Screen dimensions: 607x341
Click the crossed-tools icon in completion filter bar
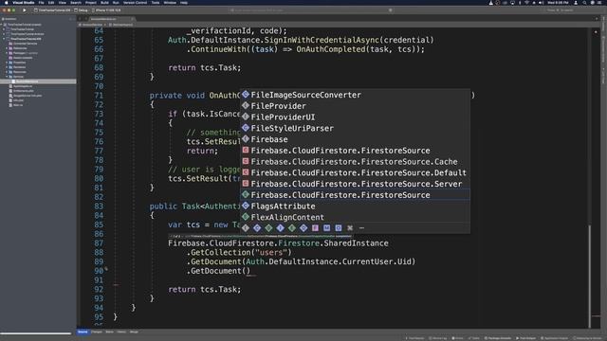(350, 228)
